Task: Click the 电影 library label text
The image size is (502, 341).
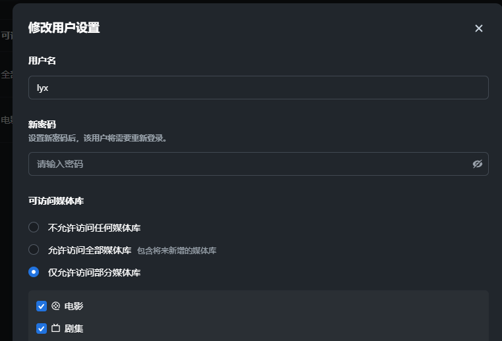Action: (x=74, y=306)
